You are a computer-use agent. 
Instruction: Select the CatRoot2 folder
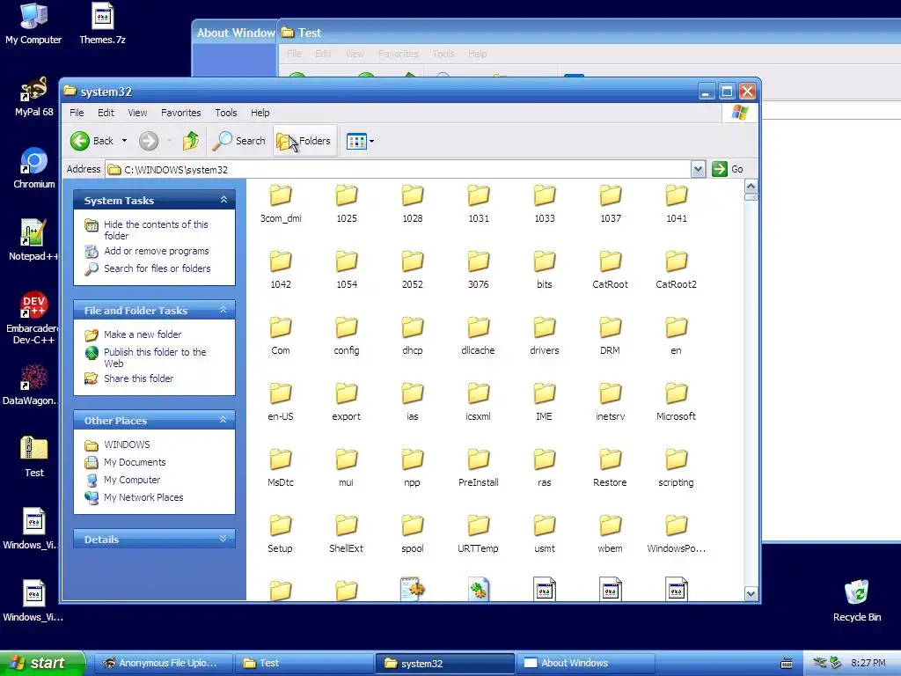click(676, 270)
